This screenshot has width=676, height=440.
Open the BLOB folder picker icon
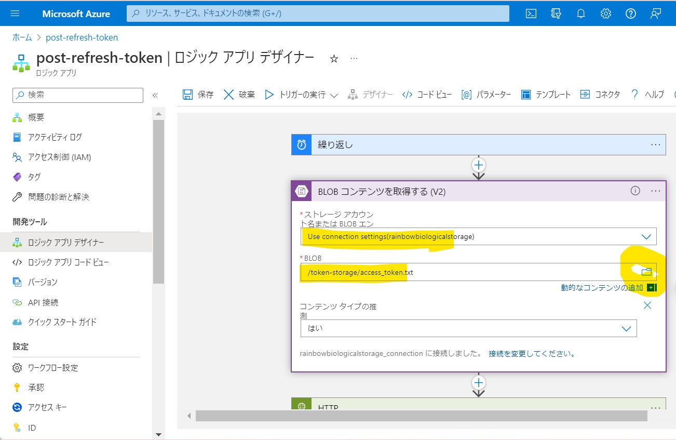click(646, 272)
